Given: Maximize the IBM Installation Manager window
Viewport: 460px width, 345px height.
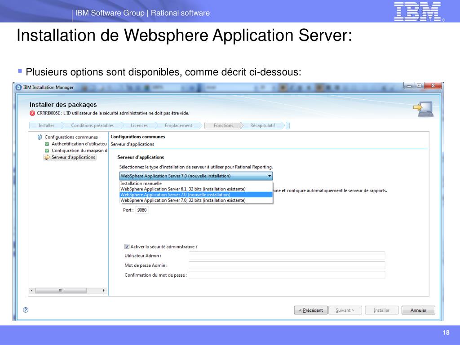Looking at the screenshot, I should (419, 86).
